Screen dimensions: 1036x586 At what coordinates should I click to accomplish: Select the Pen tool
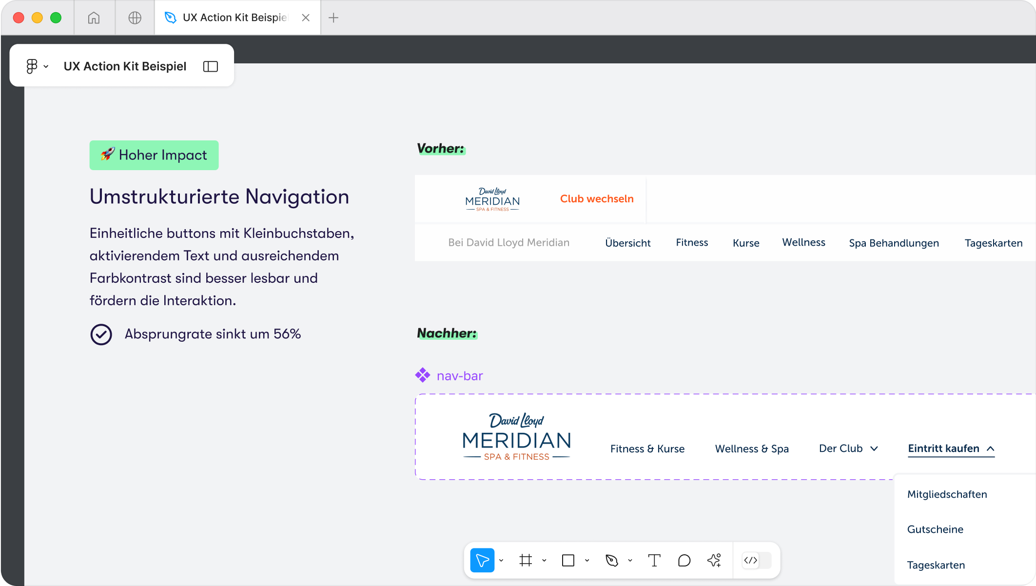tap(612, 560)
